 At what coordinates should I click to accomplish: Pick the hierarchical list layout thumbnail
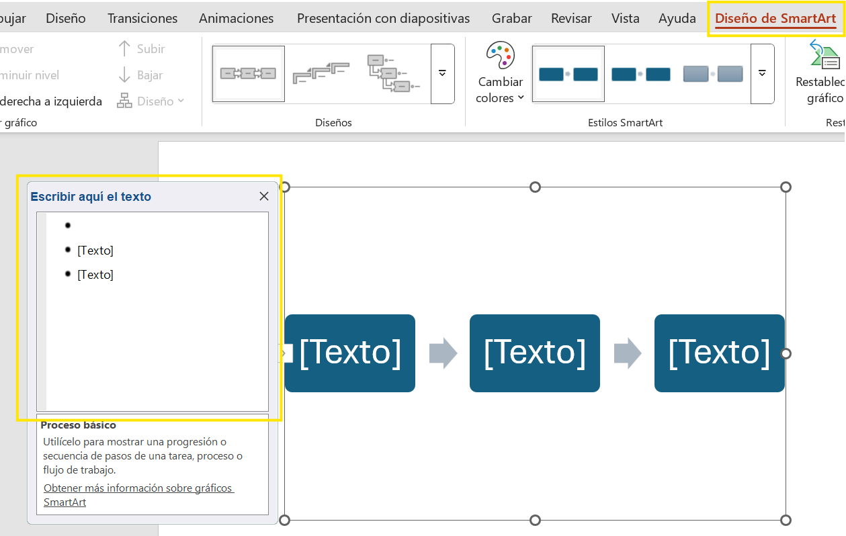[x=393, y=73]
